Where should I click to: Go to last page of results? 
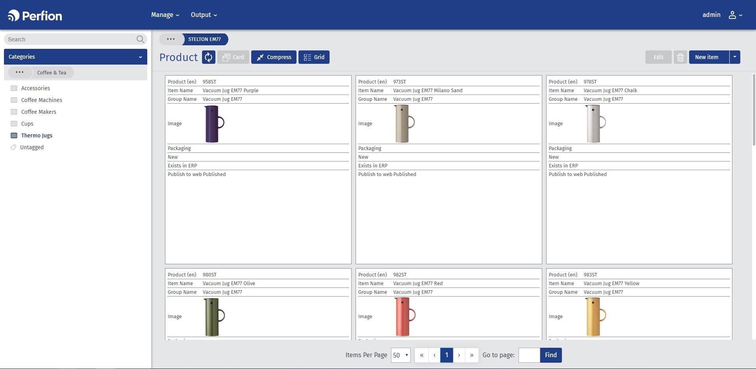[472, 355]
